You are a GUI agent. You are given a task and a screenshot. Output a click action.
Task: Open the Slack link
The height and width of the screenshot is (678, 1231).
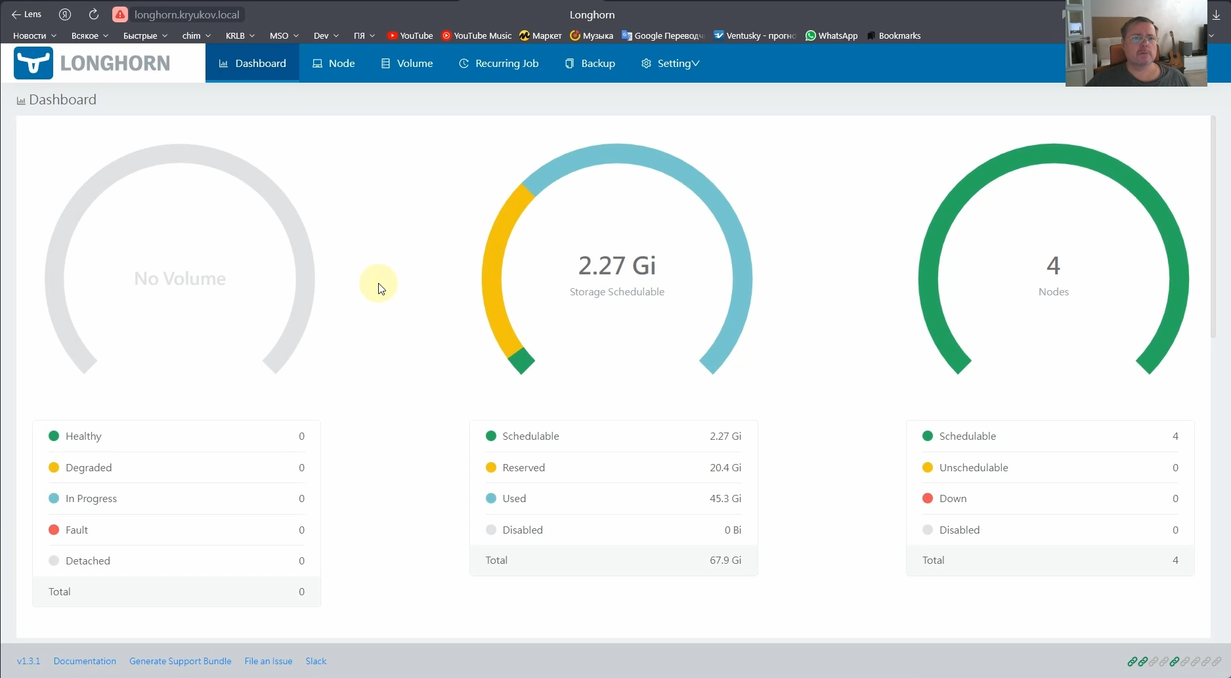(x=316, y=661)
